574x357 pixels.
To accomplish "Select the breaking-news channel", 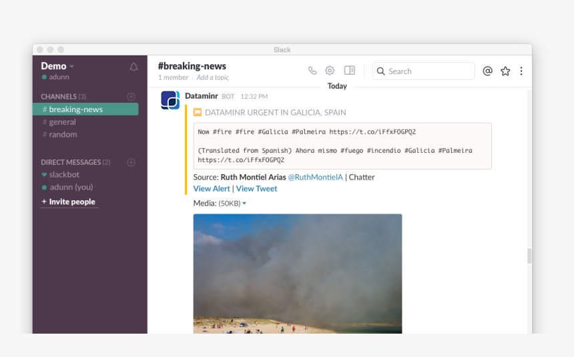I will click(x=85, y=109).
